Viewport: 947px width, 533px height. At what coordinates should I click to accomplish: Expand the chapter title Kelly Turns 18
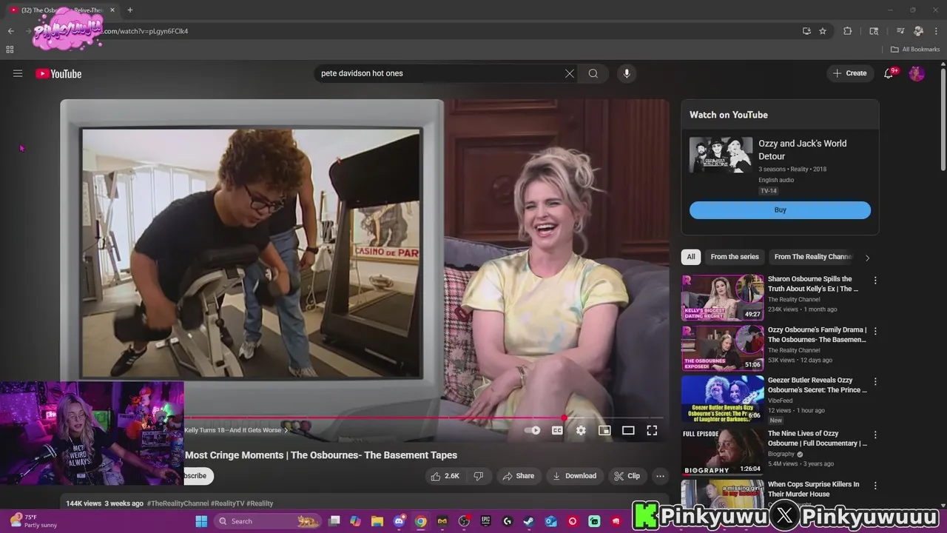tap(236, 430)
